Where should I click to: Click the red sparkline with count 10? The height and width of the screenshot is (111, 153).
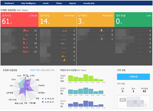pyautogui.click(x=26, y=43)
